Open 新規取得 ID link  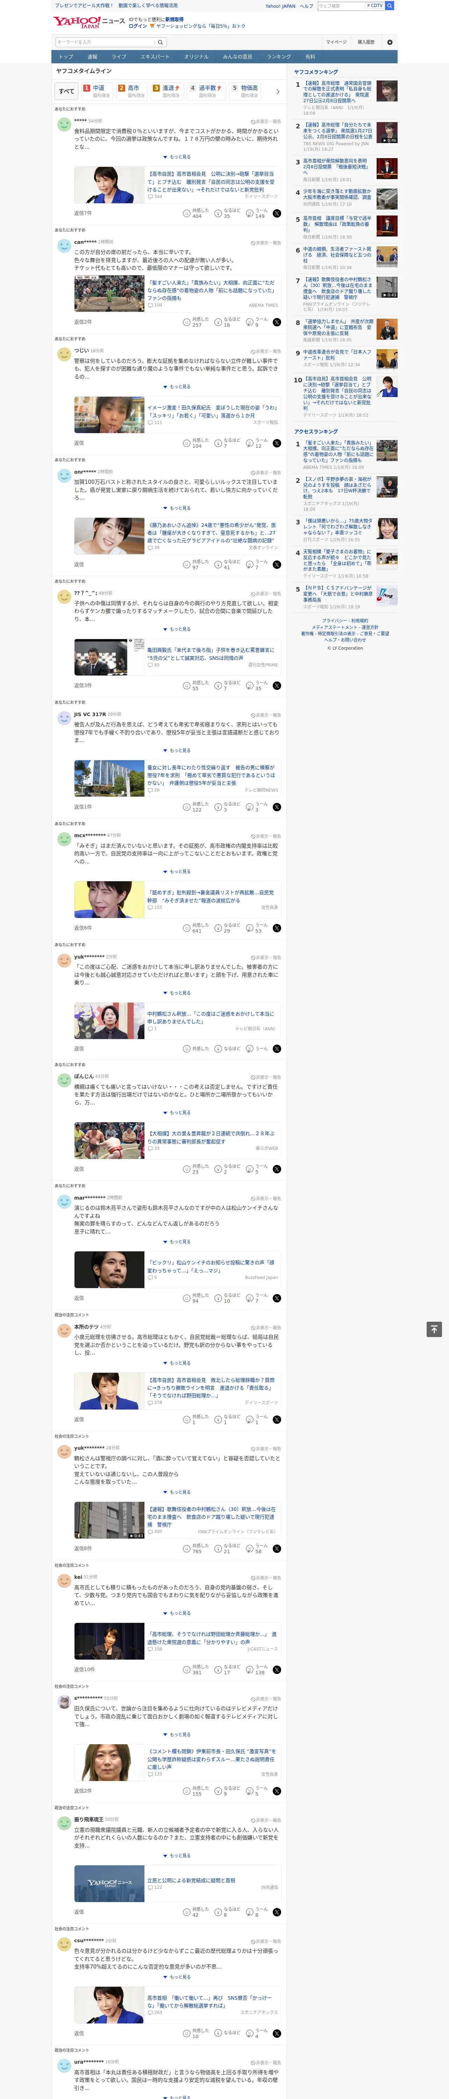[174, 20]
